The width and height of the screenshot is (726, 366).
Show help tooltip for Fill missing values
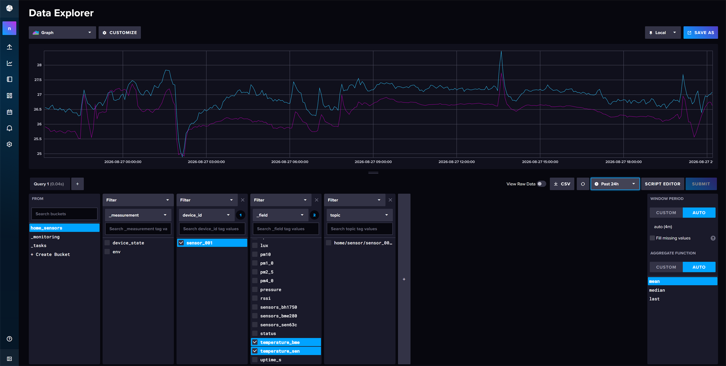[713, 238]
